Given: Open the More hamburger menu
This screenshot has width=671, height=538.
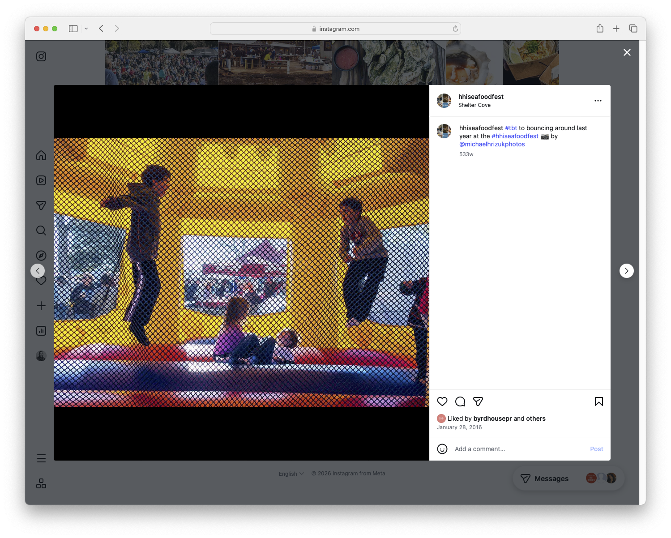Looking at the screenshot, I should click(41, 458).
